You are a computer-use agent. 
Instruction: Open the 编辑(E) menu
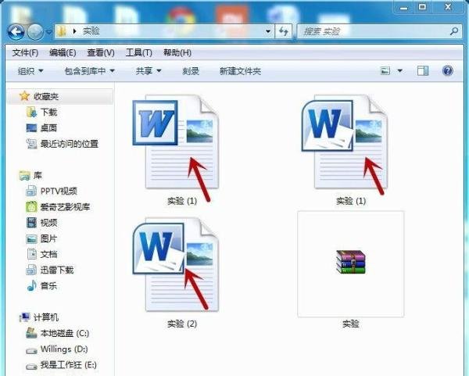pyautogui.click(x=63, y=53)
